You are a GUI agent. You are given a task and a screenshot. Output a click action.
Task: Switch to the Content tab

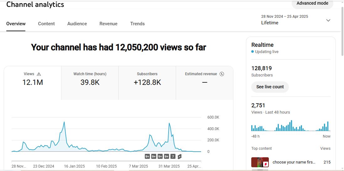tap(46, 24)
